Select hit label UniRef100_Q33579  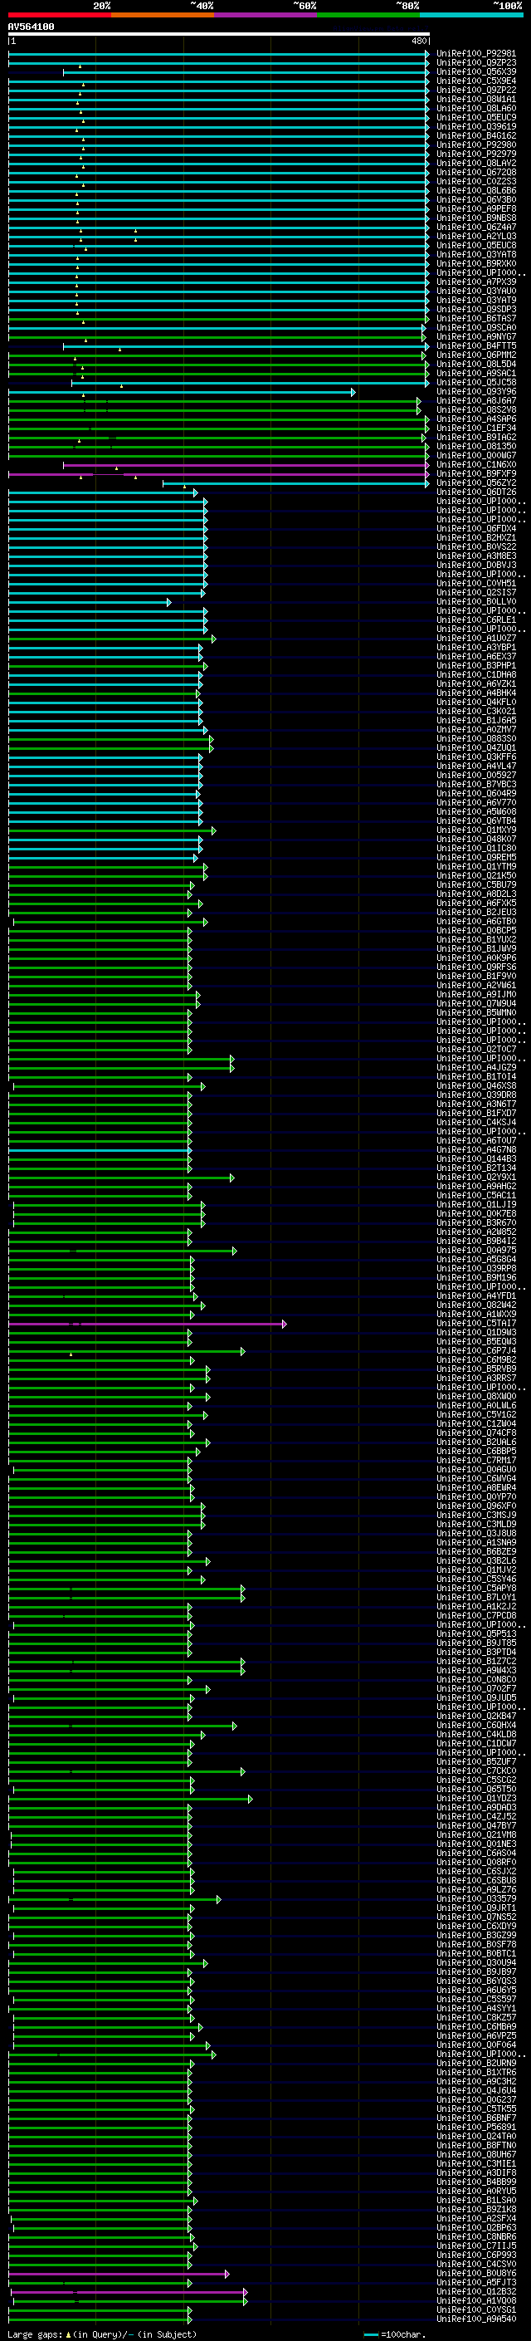(x=476, y=1898)
